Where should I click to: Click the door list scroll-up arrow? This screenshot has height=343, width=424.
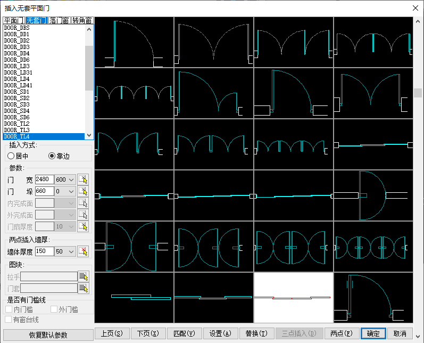coord(89,29)
